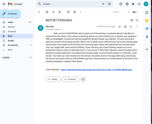Reply using the arrow icon in header
Screen dimensions: 152x124
click(x=131, y=27)
